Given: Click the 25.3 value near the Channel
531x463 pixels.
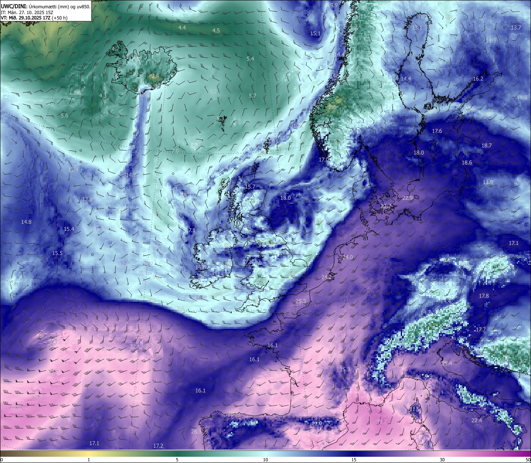Looking at the screenshot, I should pyautogui.click(x=301, y=301).
